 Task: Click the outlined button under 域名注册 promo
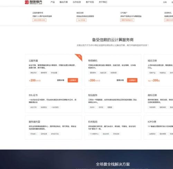pos(81,20)
